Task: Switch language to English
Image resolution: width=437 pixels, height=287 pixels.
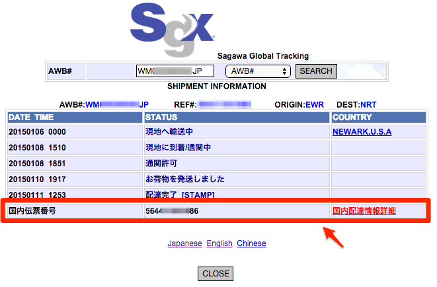Action: (219, 243)
